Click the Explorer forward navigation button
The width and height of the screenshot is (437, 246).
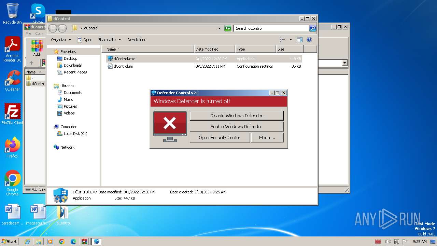point(62,28)
